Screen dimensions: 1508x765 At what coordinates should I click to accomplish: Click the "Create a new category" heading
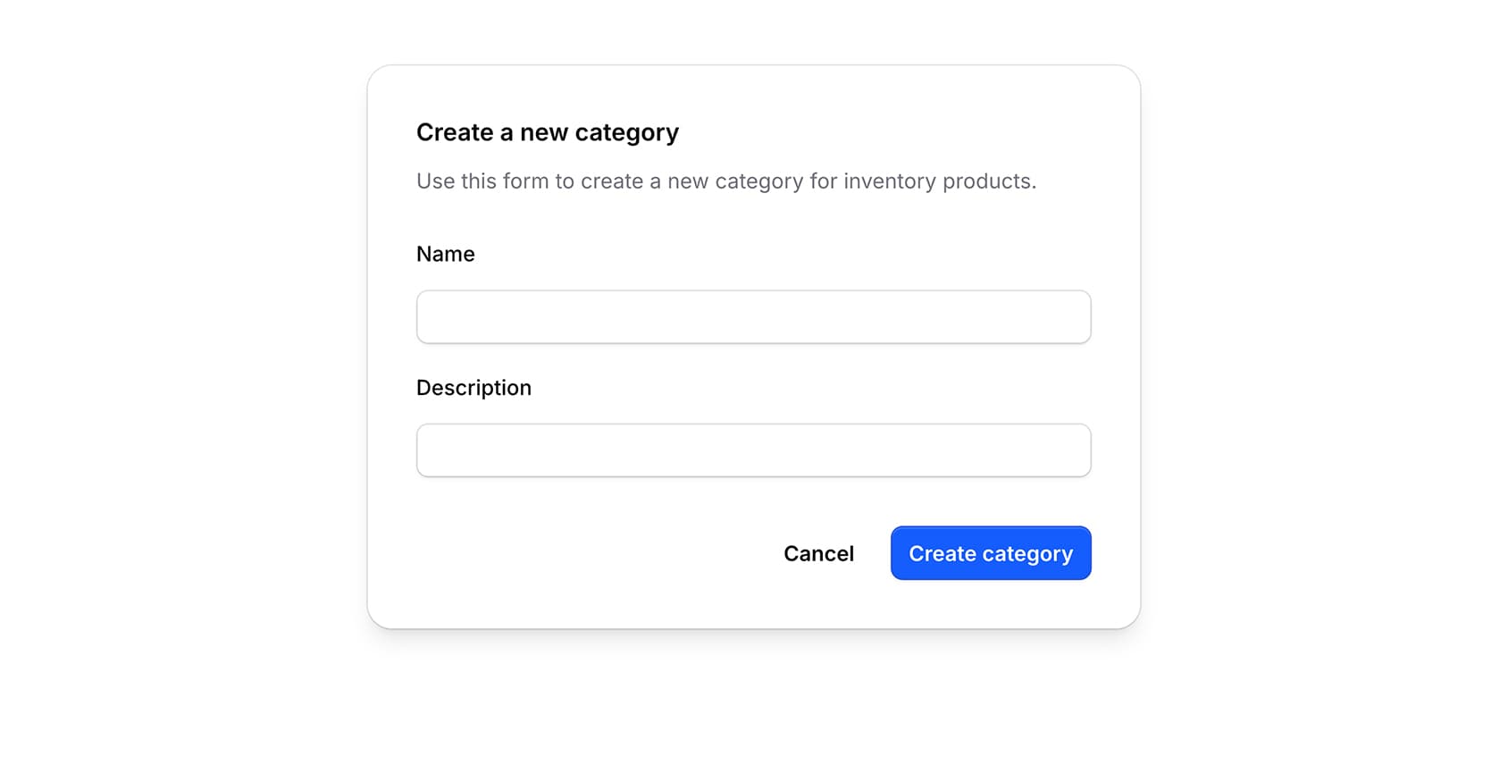(x=547, y=132)
